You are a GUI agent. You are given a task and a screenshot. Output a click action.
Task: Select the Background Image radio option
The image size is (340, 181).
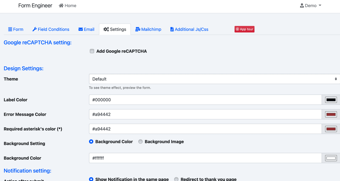(x=141, y=142)
